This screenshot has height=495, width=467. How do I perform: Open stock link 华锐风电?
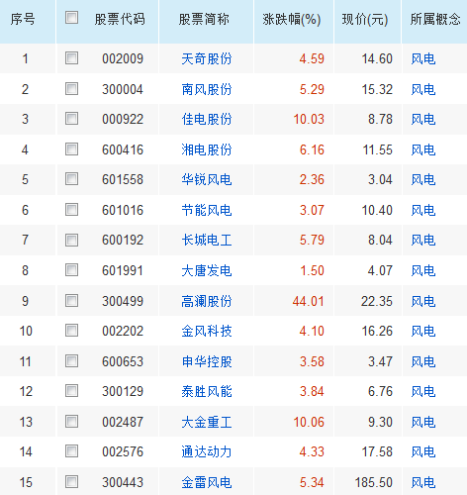(x=207, y=179)
